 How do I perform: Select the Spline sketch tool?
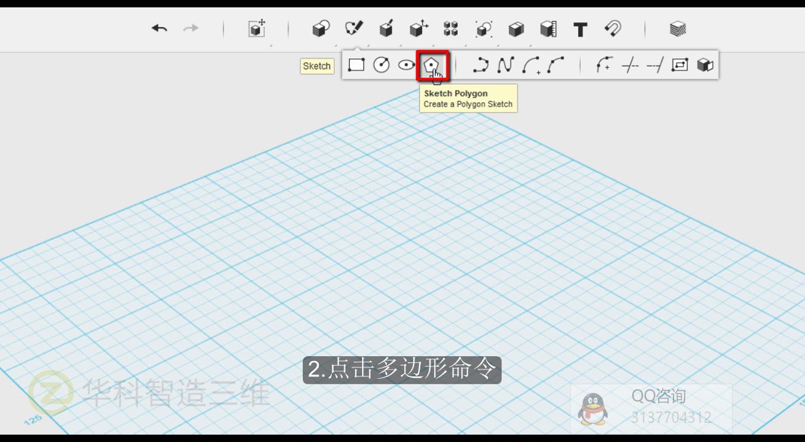coord(505,65)
